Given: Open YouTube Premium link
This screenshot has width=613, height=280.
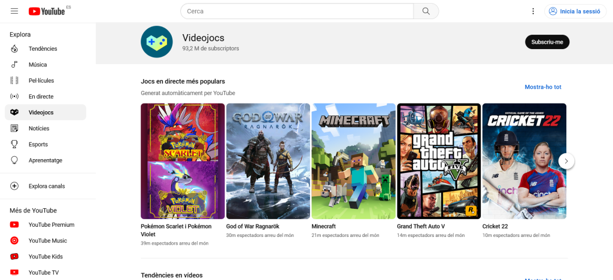Looking at the screenshot, I should tap(51, 225).
